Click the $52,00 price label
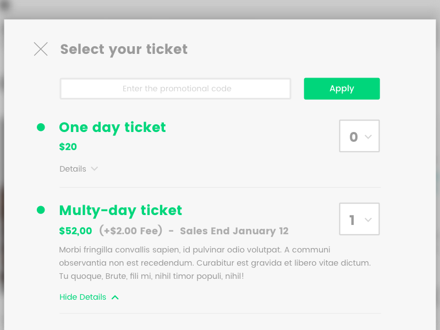The image size is (440, 330). click(75, 231)
